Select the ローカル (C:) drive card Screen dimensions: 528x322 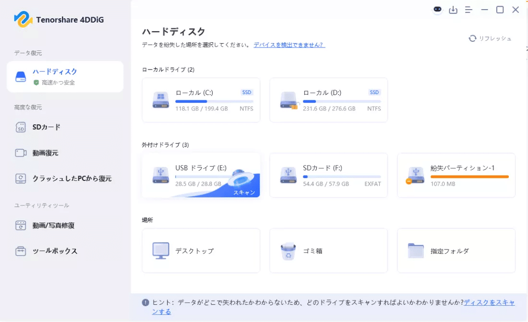click(201, 100)
